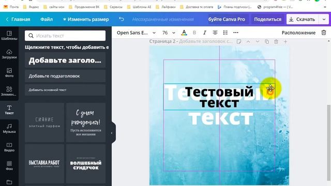331x186 pixels.
Task: Move page 2 down
Action: coord(258,41)
